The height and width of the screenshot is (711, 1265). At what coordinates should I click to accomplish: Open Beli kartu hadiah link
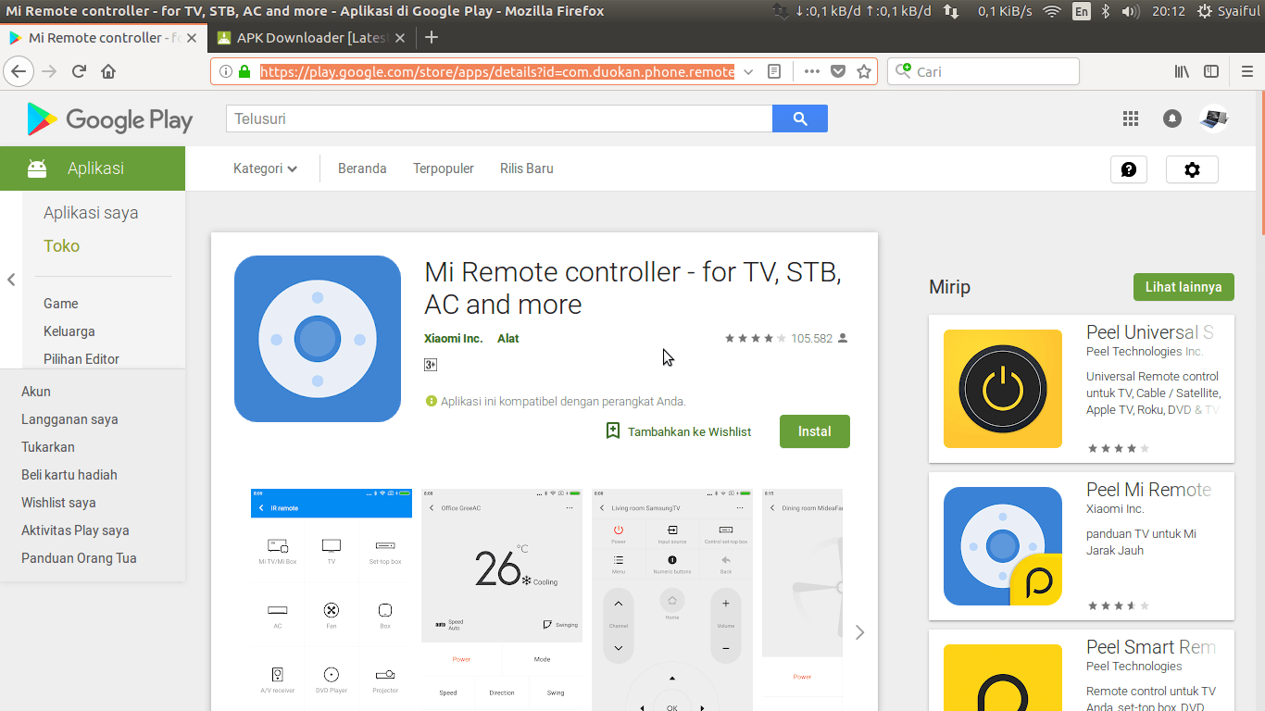point(69,475)
